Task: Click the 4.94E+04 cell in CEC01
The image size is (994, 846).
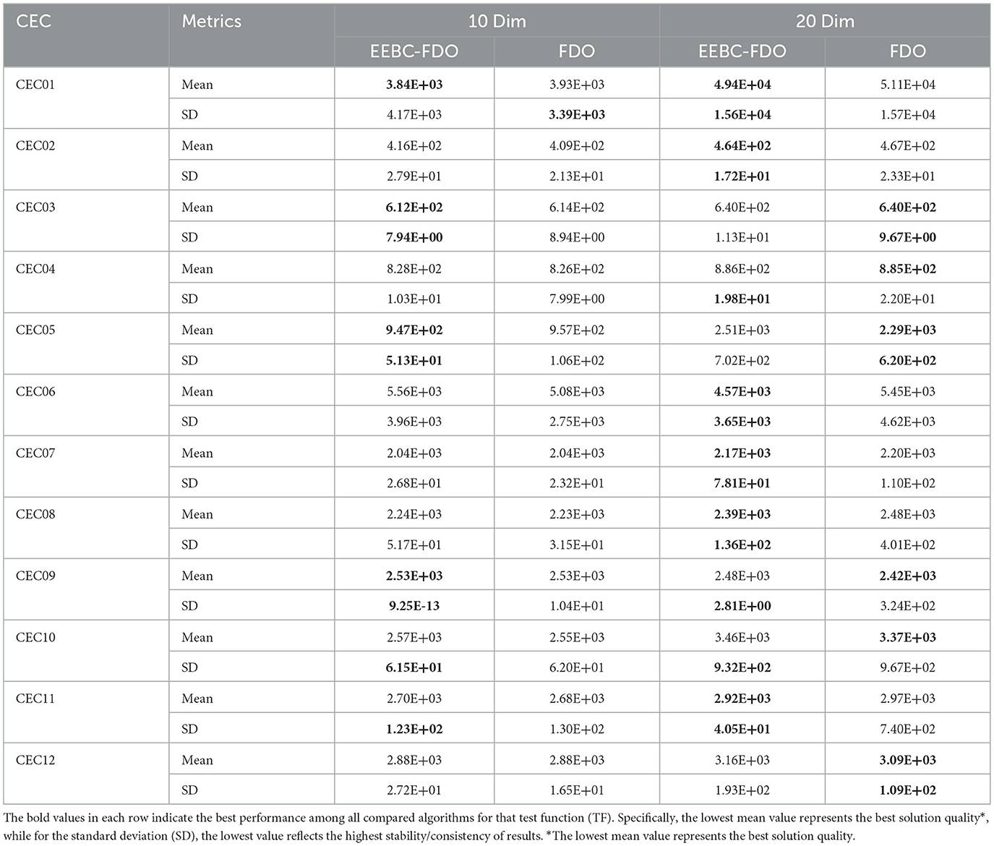Action: pyautogui.click(x=742, y=85)
